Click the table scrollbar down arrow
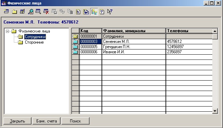 (215, 111)
